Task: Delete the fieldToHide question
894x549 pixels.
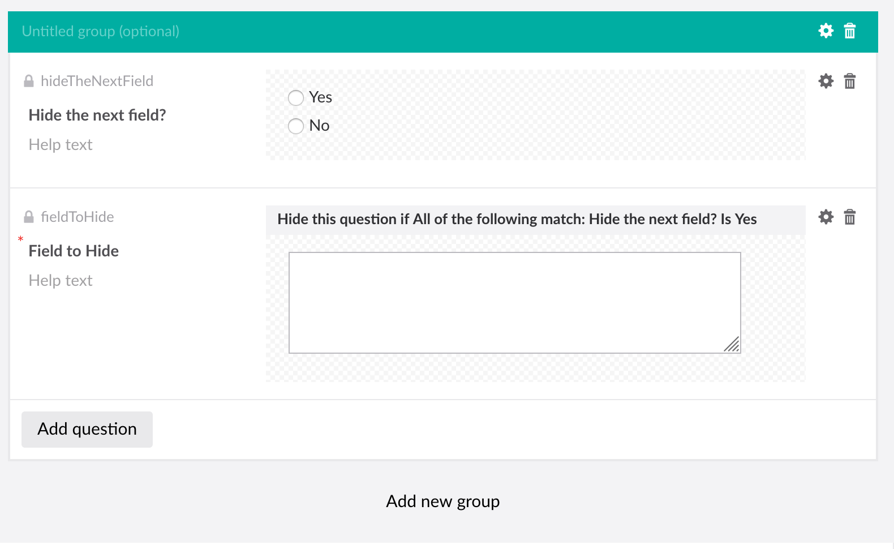Action: (x=850, y=217)
